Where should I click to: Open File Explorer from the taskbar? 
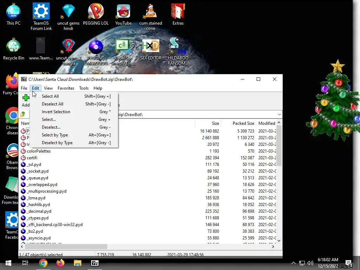click(x=78, y=263)
